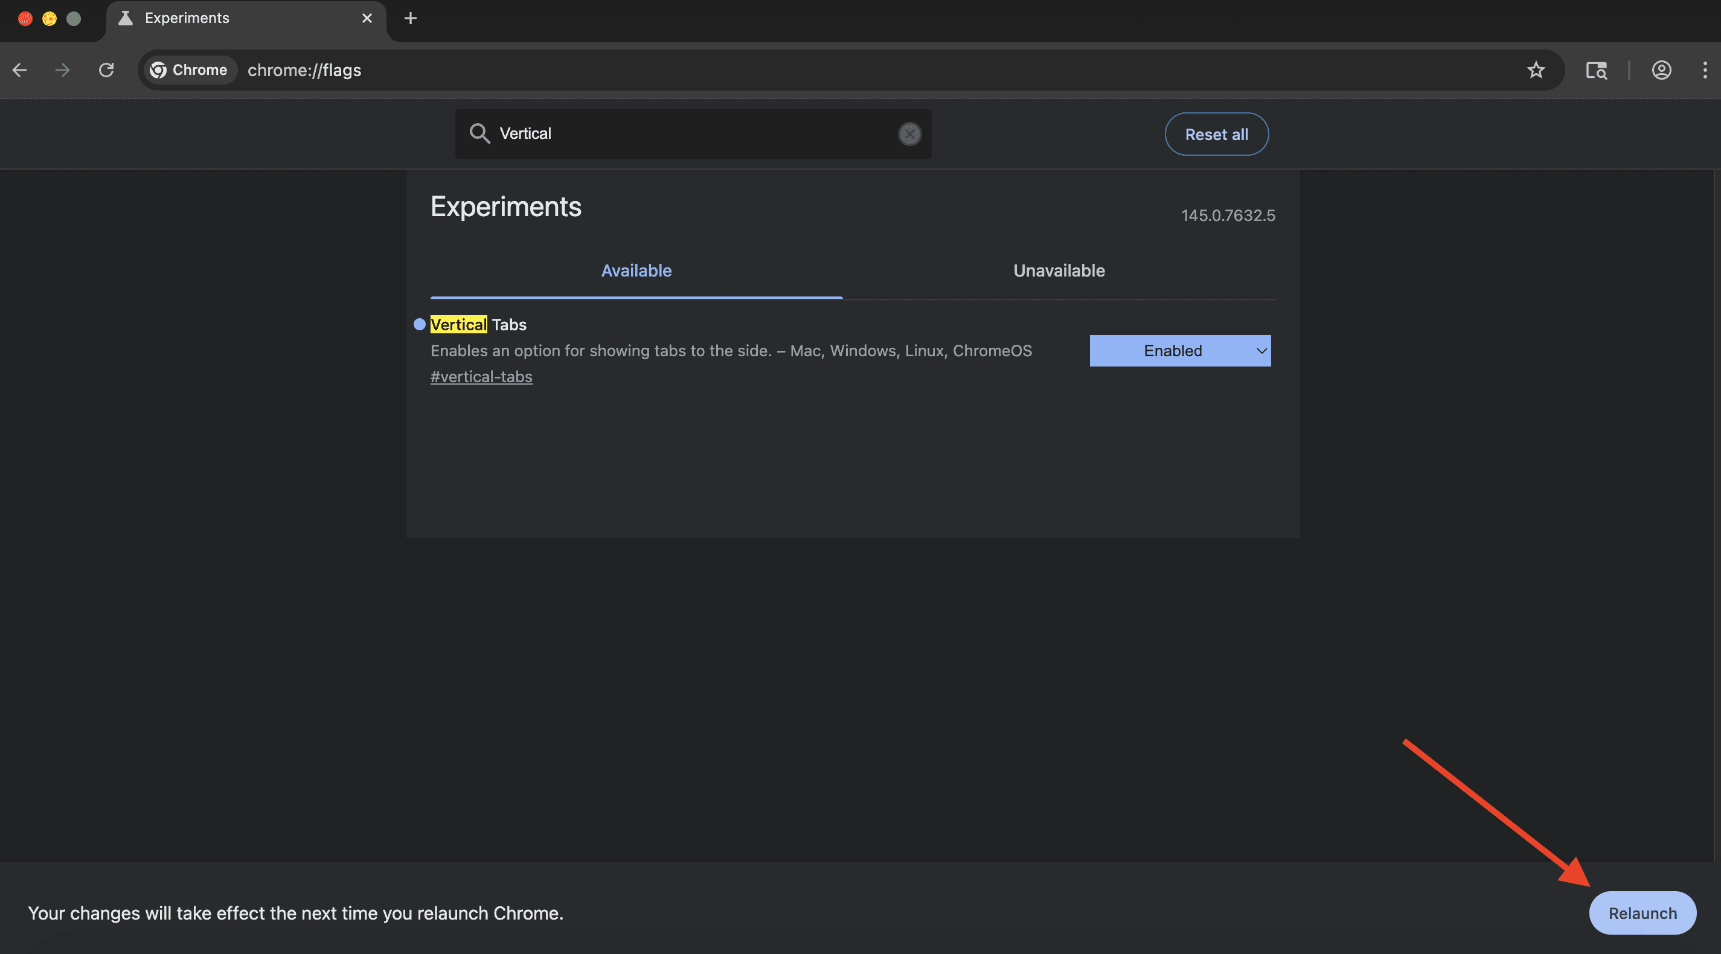The image size is (1721, 954).
Task: Click the back navigation arrow
Action: click(20, 70)
